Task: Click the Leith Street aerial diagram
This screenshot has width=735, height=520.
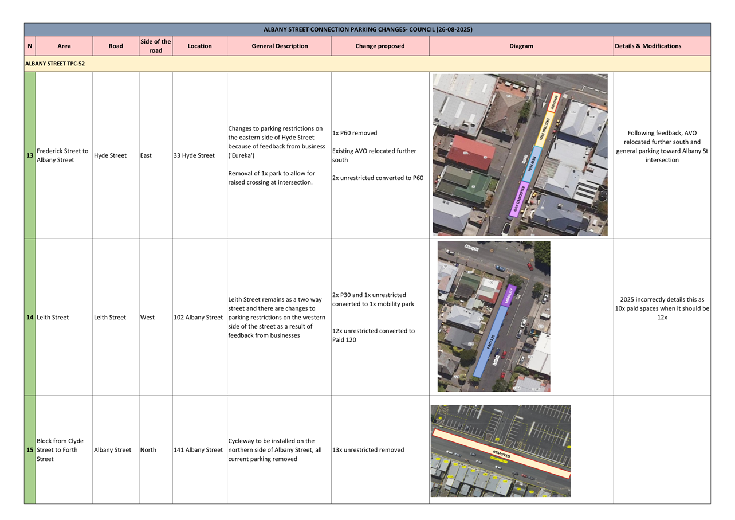Action: (493, 316)
